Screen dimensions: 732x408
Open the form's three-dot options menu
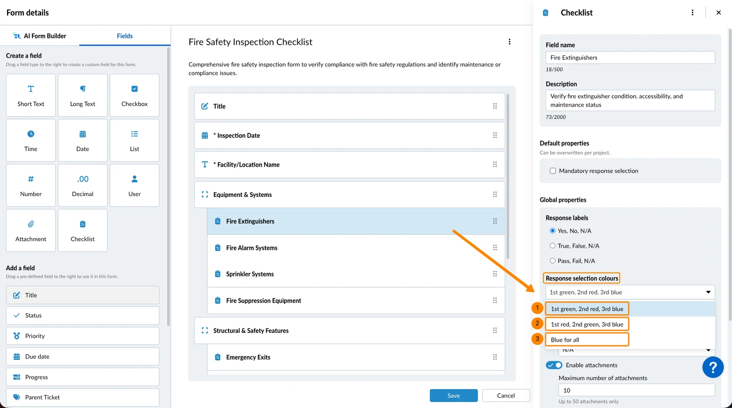point(509,42)
